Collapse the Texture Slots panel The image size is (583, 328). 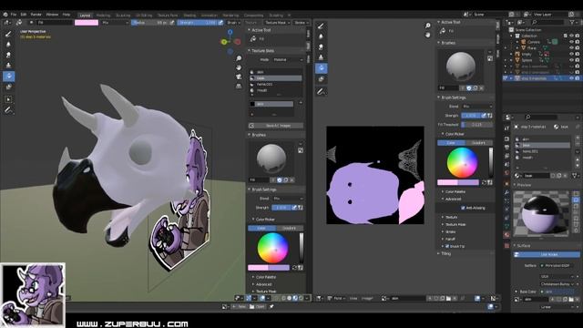coord(262,51)
